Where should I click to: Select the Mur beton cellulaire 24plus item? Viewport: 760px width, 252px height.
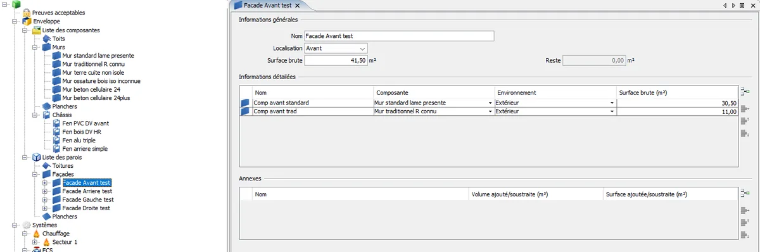[x=96, y=98]
